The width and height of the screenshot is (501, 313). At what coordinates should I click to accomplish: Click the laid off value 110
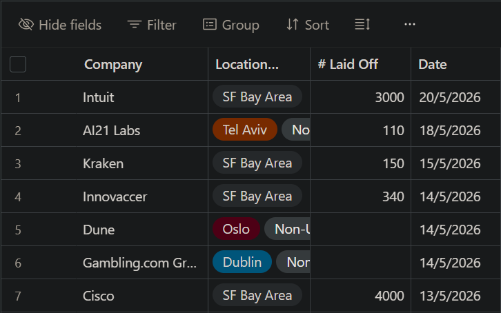393,130
